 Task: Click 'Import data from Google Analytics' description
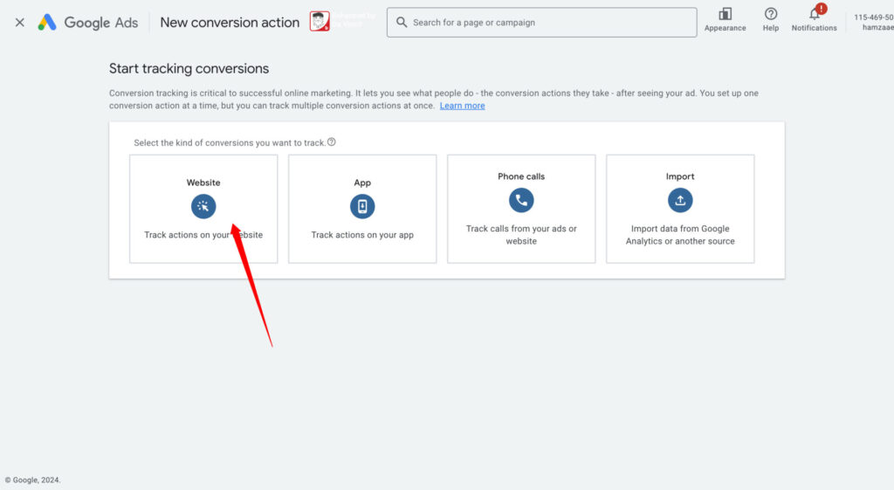point(680,235)
